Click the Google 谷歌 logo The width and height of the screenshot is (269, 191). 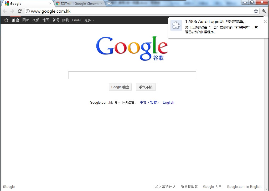click(132, 49)
